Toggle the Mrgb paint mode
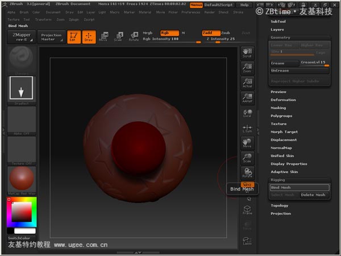 coord(148,33)
